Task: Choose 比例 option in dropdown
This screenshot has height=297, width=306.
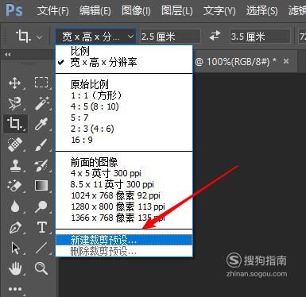Action: 124,51
